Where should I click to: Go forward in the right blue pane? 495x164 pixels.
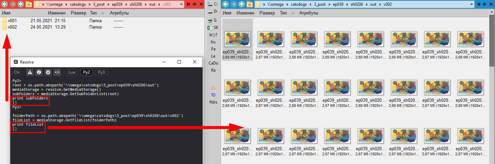233,4
